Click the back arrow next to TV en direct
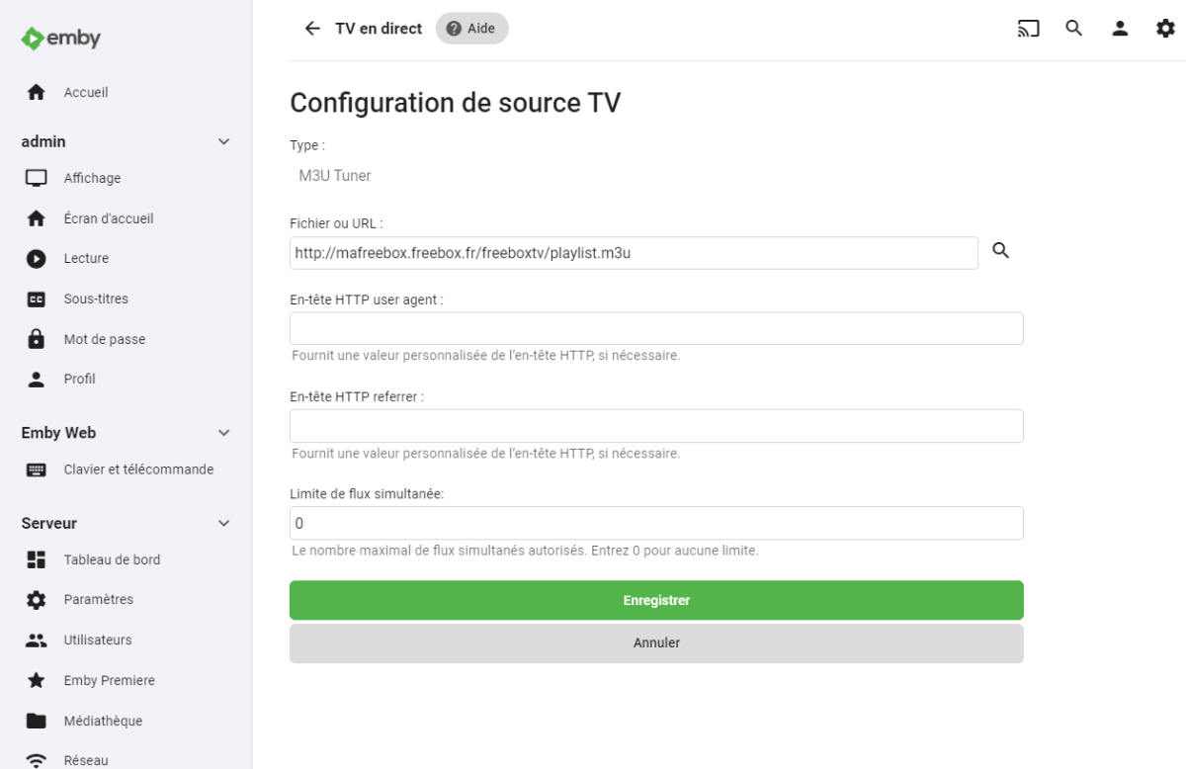The image size is (1186, 769). click(312, 29)
